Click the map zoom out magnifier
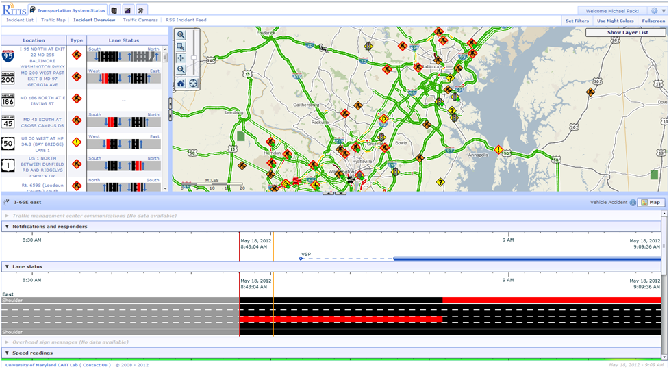This screenshot has width=669, height=369. pos(181,69)
